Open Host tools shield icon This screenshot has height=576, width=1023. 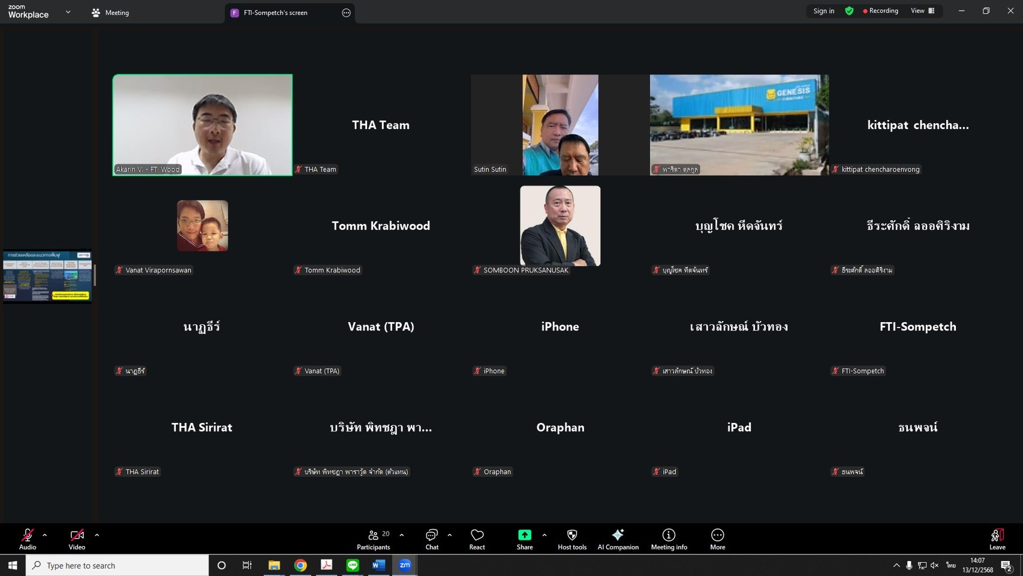tap(571, 539)
